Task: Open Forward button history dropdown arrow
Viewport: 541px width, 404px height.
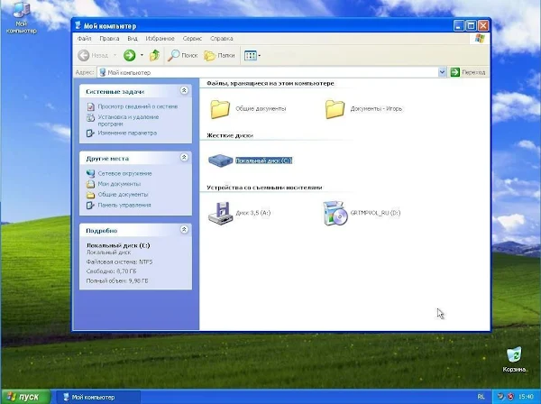Action: [142, 55]
